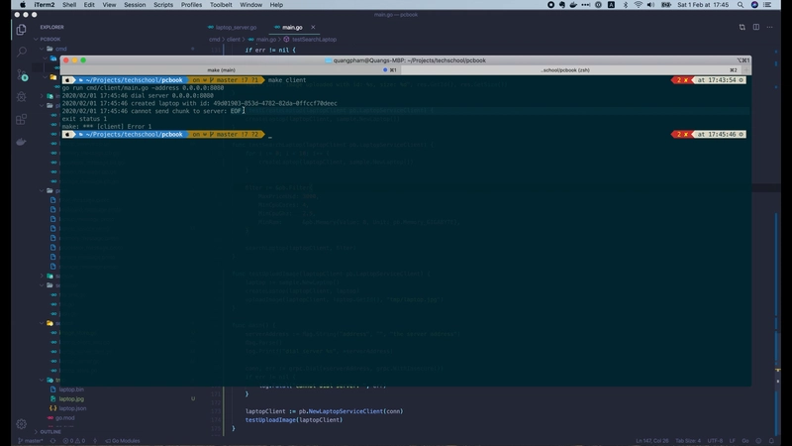Open the Help menu

276,5
